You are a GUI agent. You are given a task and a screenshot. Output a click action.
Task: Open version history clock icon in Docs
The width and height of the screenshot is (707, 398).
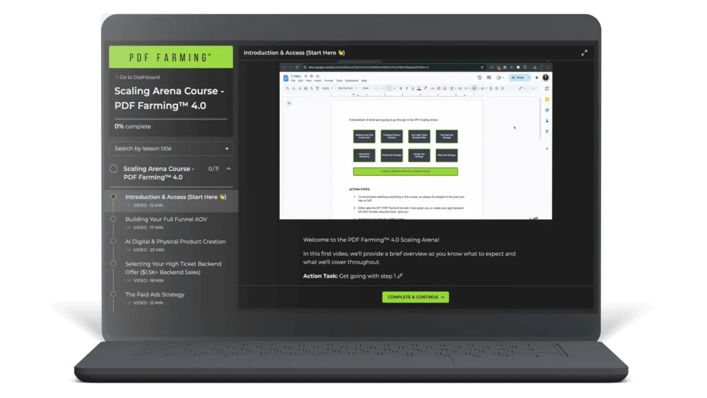(480, 77)
